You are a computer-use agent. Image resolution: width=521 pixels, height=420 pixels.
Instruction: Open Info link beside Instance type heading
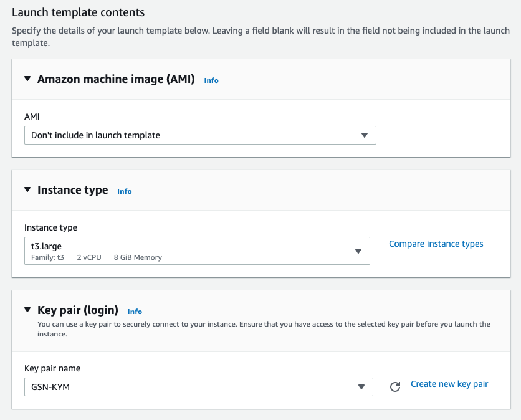(125, 191)
